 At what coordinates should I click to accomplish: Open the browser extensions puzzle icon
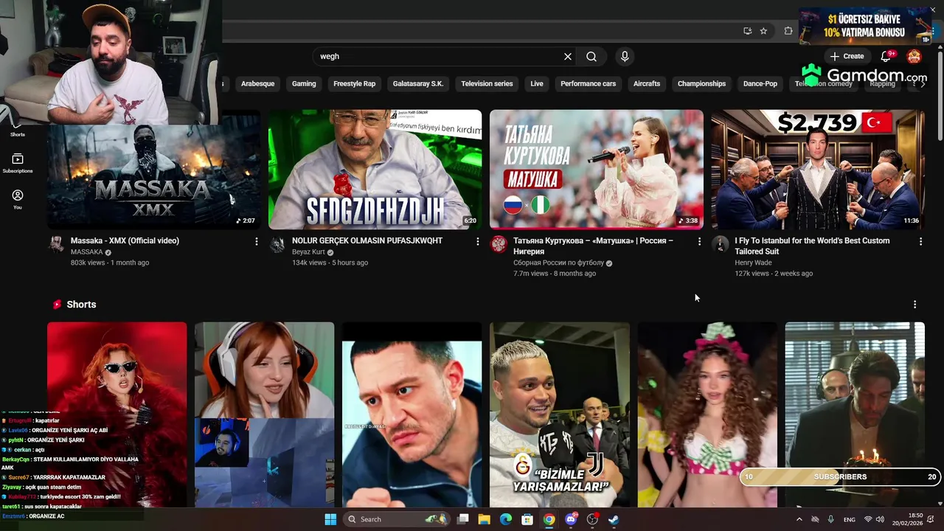click(788, 31)
